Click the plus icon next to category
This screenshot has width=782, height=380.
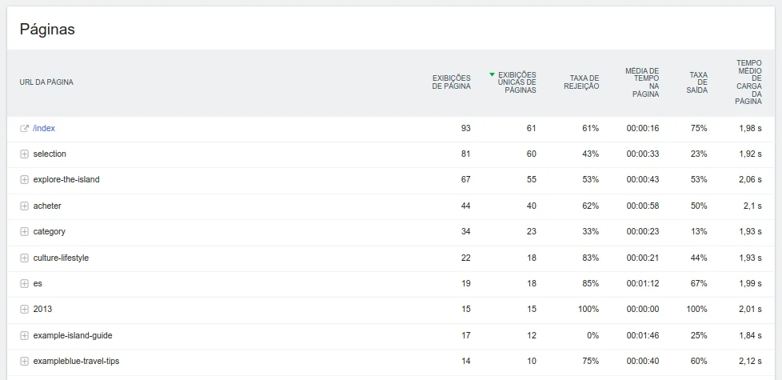tap(24, 231)
